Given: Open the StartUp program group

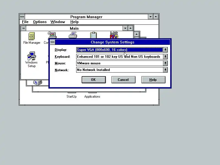Looking at the screenshot, I should 71,97.
